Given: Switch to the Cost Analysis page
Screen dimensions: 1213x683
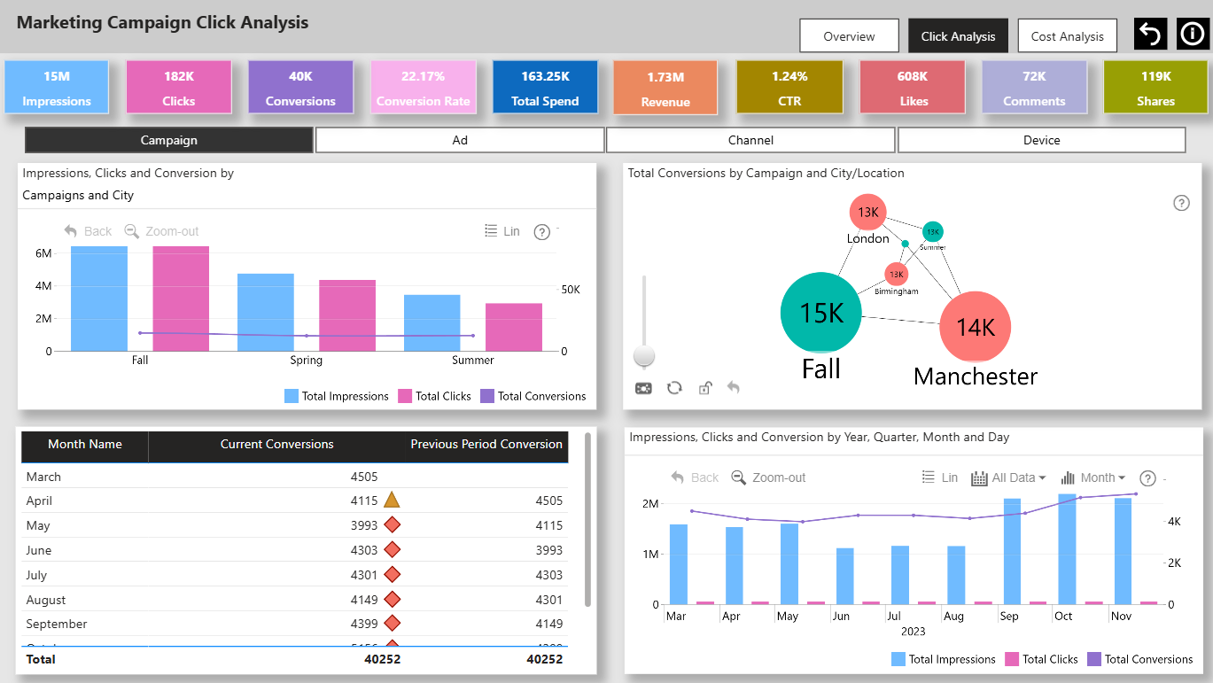Looking at the screenshot, I should [1067, 36].
